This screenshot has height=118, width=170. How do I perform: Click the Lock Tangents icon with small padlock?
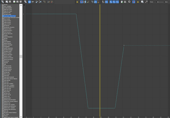99,2
